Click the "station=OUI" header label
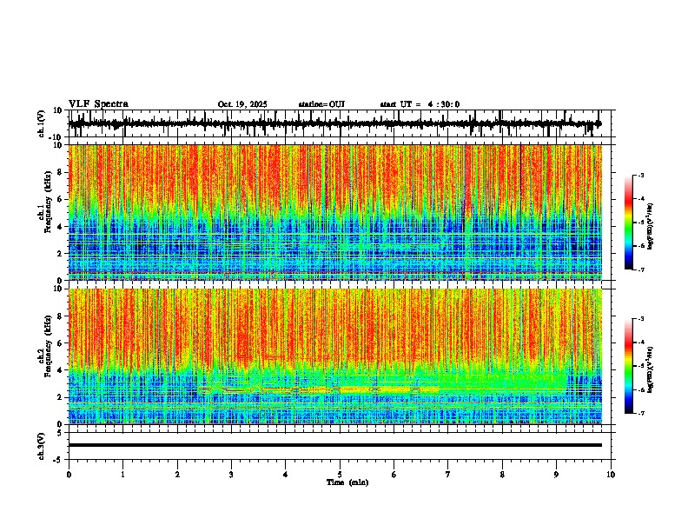This screenshot has height=532, width=688. pyautogui.click(x=321, y=104)
